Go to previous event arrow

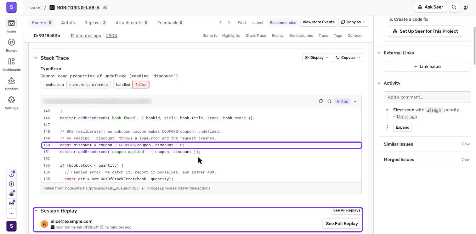click(220, 22)
